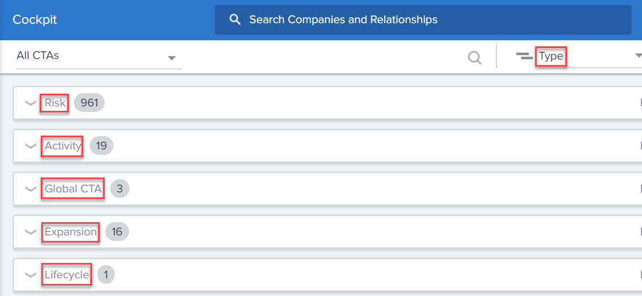Expand the Activity group chevron
The width and height of the screenshot is (642, 296).
30,146
